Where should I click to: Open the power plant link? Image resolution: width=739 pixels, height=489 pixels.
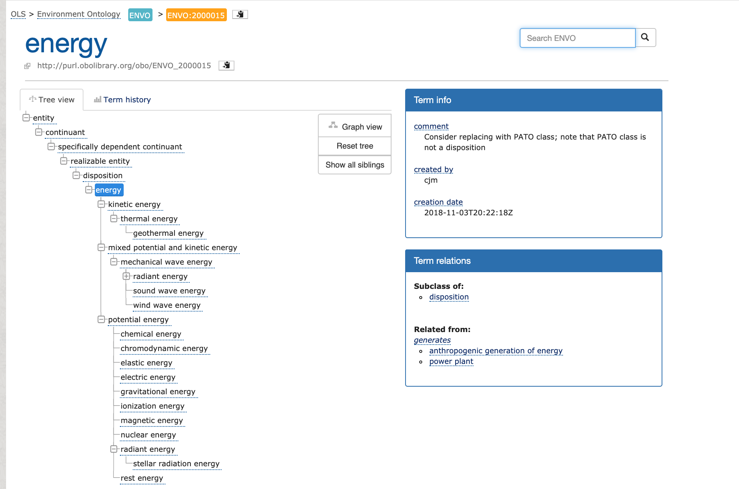pyautogui.click(x=451, y=361)
